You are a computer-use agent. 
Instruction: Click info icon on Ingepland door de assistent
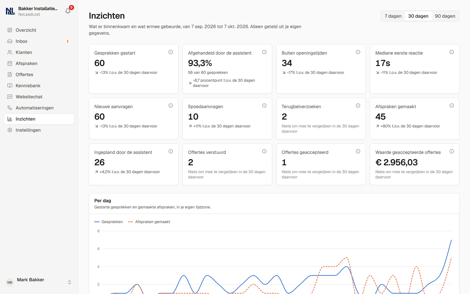coord(171,151)
